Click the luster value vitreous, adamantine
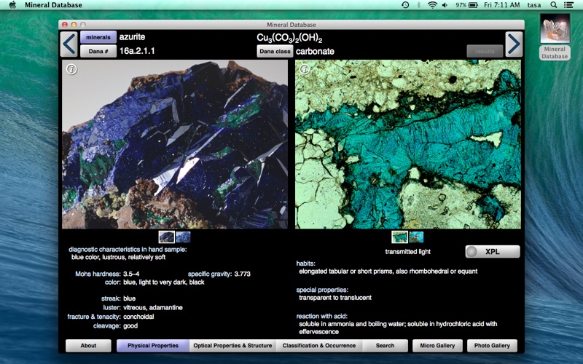The image size is (583, 364). click(153, 307)
